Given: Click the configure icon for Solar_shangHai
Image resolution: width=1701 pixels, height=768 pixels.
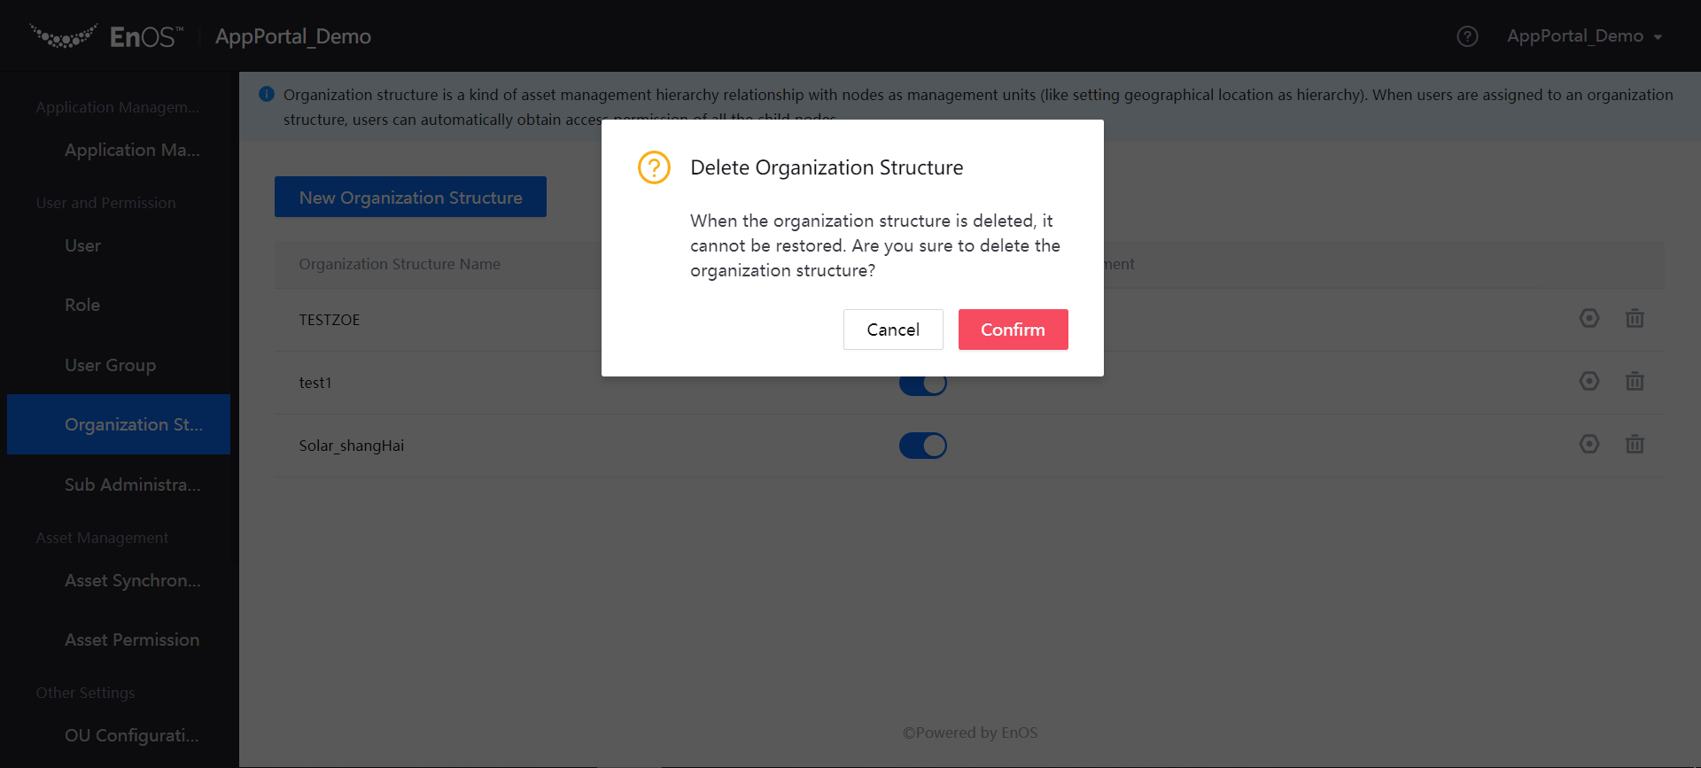Looking at the screenshot, I should pos(1588,444).
